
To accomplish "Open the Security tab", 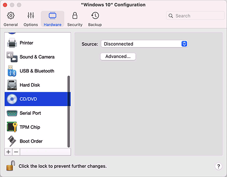I will pyautogui.click(x=75, y=19).
